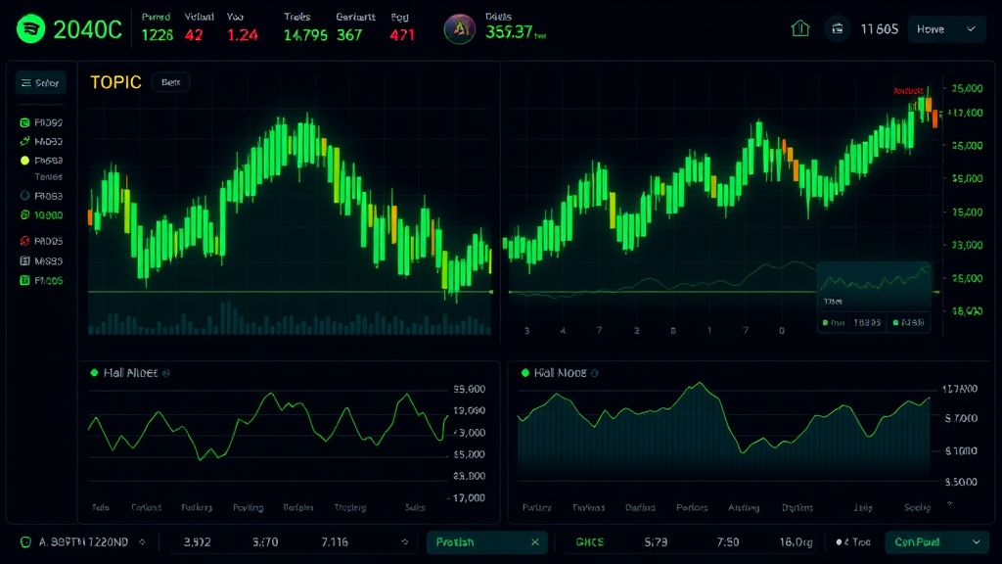Select F1005 in sidebar list
This screenshot has width=1002, height=564.
[x=49, y=280]
